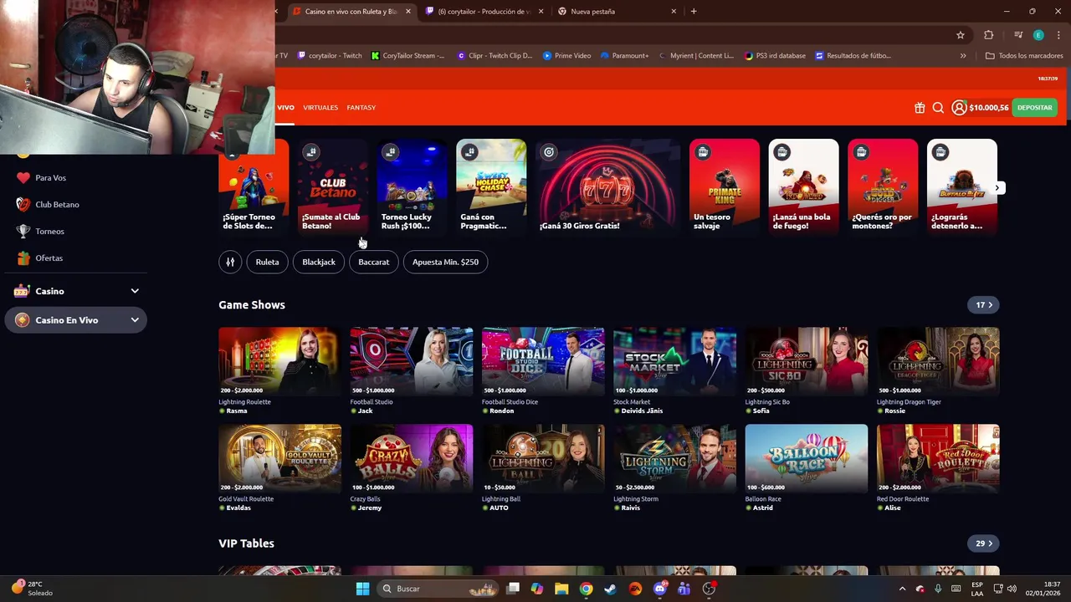Open the Chrome profile avatar
Screen dimensions: 1071x602
(x=1038, y=35)
